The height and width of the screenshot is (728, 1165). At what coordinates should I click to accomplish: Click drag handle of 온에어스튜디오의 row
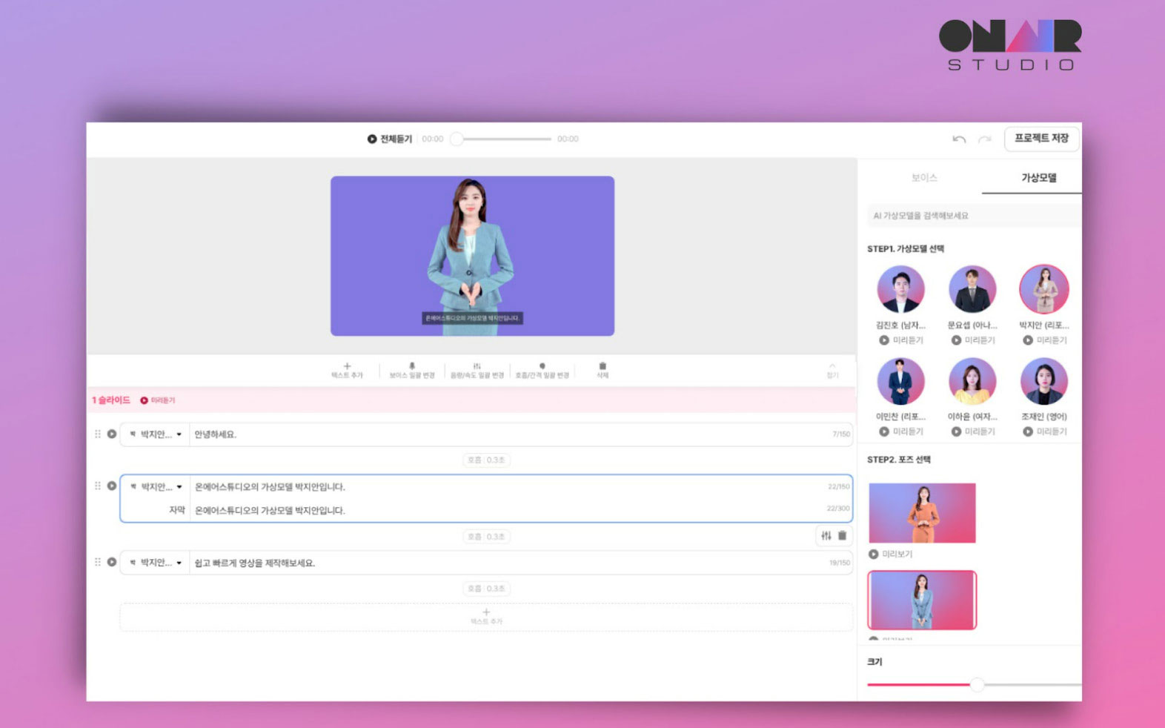point(97,486)
